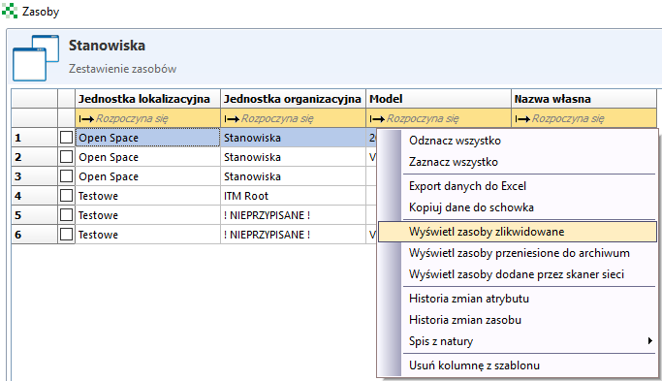The height and width of the screenshot is (381, 662).
Task: Select Wyświetl zasoby zlikwidowane
Action: [x=518, y=232]
